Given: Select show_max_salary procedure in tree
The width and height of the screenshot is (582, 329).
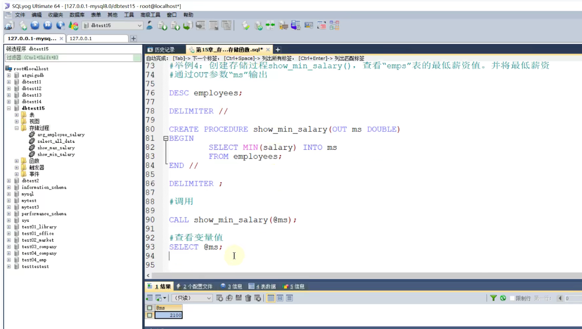Looking at the screenshot, I should tap(56, 148).
